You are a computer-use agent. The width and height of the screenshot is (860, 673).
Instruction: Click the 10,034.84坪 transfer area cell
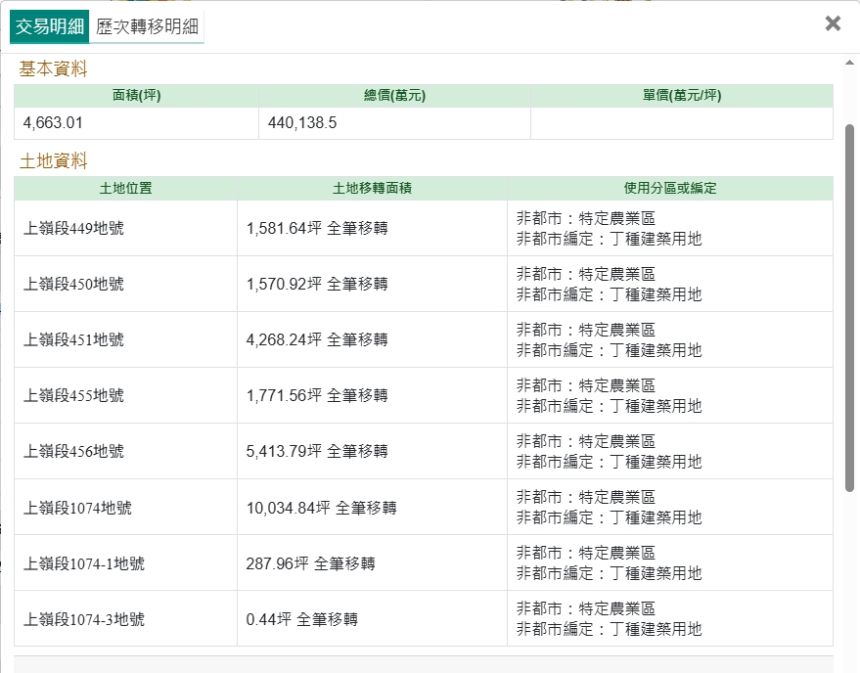coord(322,508)
